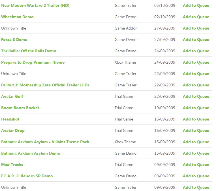Add Wheelman Demo to the queue

click(x=196, y=17)
